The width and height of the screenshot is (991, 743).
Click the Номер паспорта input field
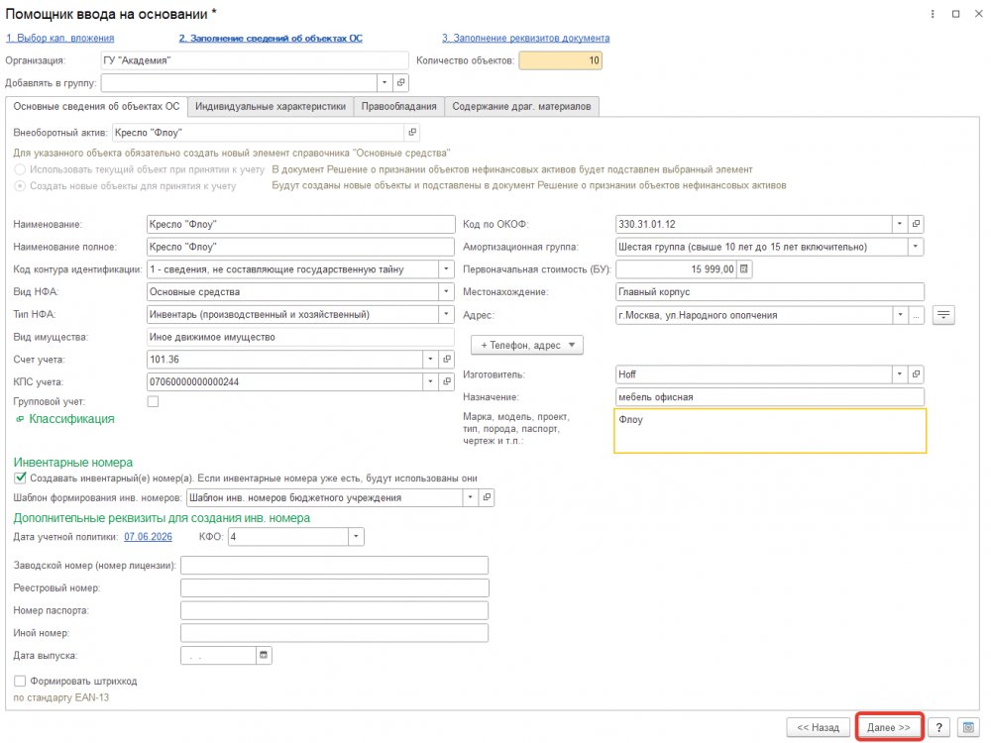pyautogui.click(x=334, y=610)
